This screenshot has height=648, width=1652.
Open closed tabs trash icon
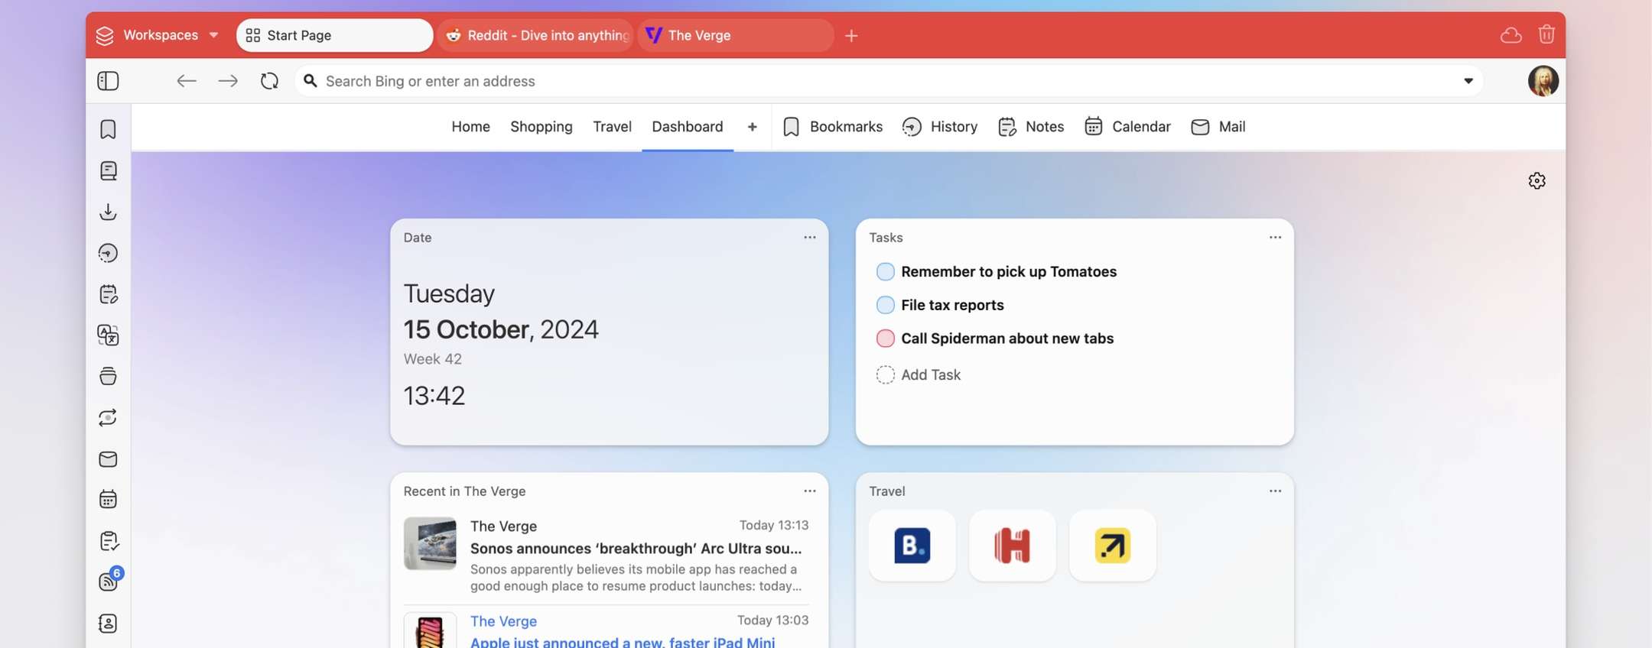coord(1546,34)
